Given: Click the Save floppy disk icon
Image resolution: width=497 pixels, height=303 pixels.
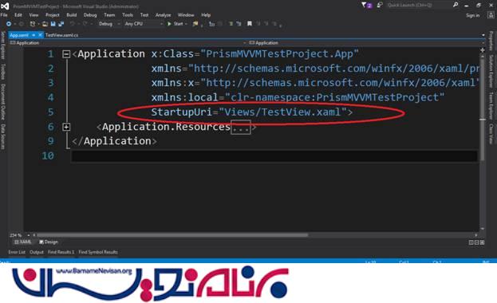Looking at the screenshot, I should 53,24.
